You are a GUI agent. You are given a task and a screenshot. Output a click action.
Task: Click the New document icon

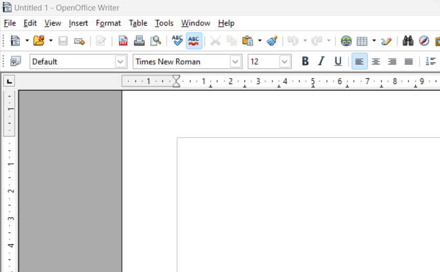tap(15, 41)
